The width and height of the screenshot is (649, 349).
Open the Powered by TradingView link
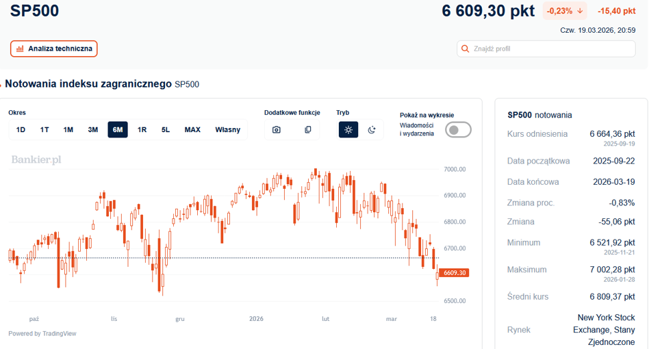42,334
